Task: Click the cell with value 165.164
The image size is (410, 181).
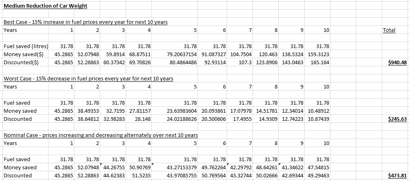Action: [320, 63]
